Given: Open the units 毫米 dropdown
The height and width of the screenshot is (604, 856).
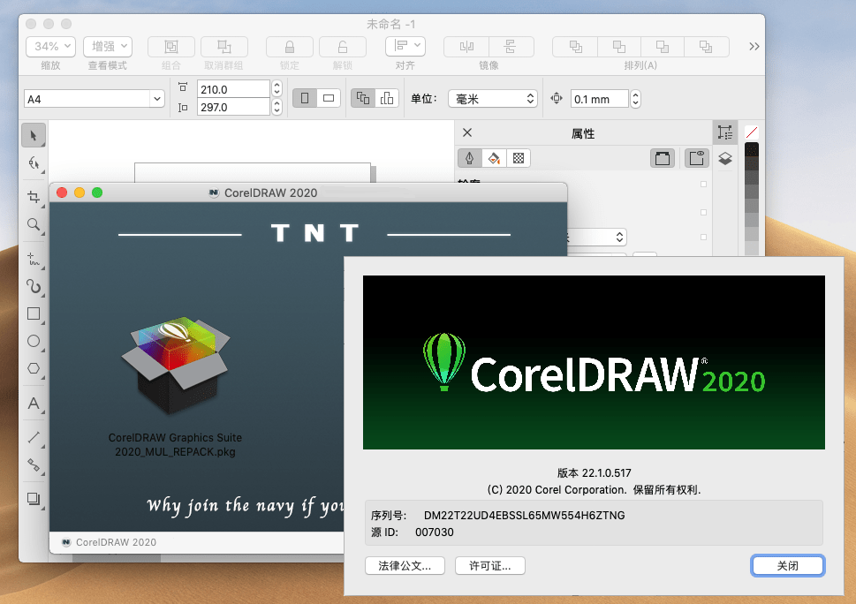Looking at the screenshot, I should tap(493, 99).
